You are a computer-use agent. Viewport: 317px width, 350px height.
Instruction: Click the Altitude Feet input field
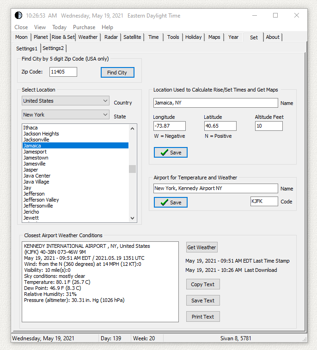tap(269, 126)
